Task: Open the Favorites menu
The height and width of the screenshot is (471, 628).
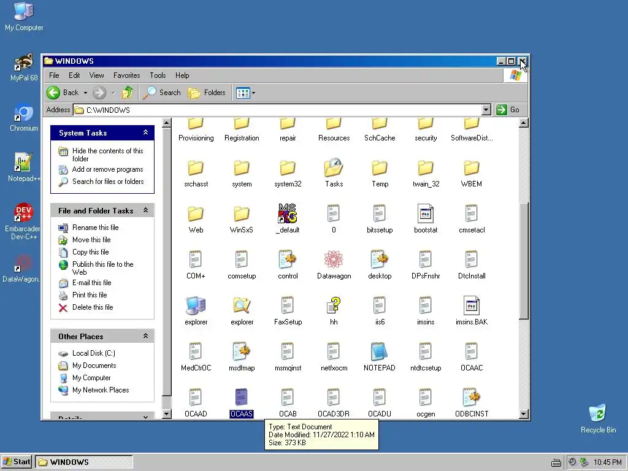Action: pyautogui.click(x=126, y=75)
